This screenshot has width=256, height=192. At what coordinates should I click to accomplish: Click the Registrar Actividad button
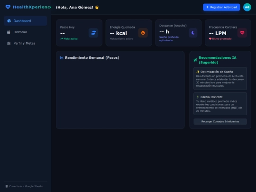(221, 7)
